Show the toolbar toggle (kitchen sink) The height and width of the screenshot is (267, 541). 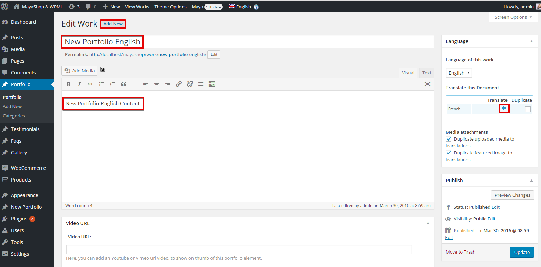pyautogui.click(x=212, y=84)
